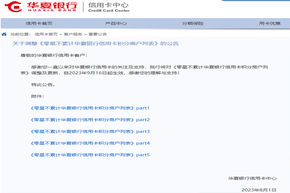
Task: Click the text 特此公告。
Action: click(x=43, y=84)
